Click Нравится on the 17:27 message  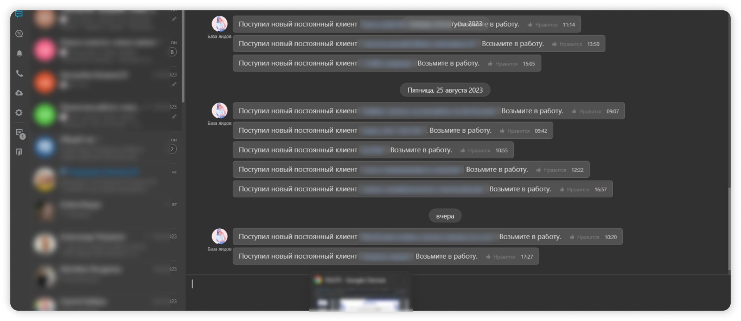point(500,256)
